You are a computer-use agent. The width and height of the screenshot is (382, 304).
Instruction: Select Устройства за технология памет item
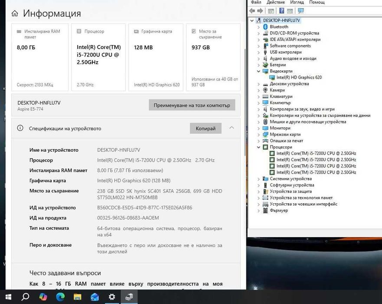coord(301,198)
